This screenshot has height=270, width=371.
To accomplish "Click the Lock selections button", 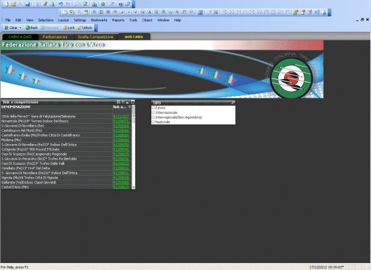I will click(69, 28).
